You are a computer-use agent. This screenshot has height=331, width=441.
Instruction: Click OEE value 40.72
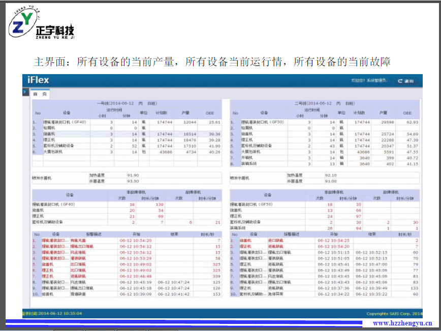[x=413, y=158]
